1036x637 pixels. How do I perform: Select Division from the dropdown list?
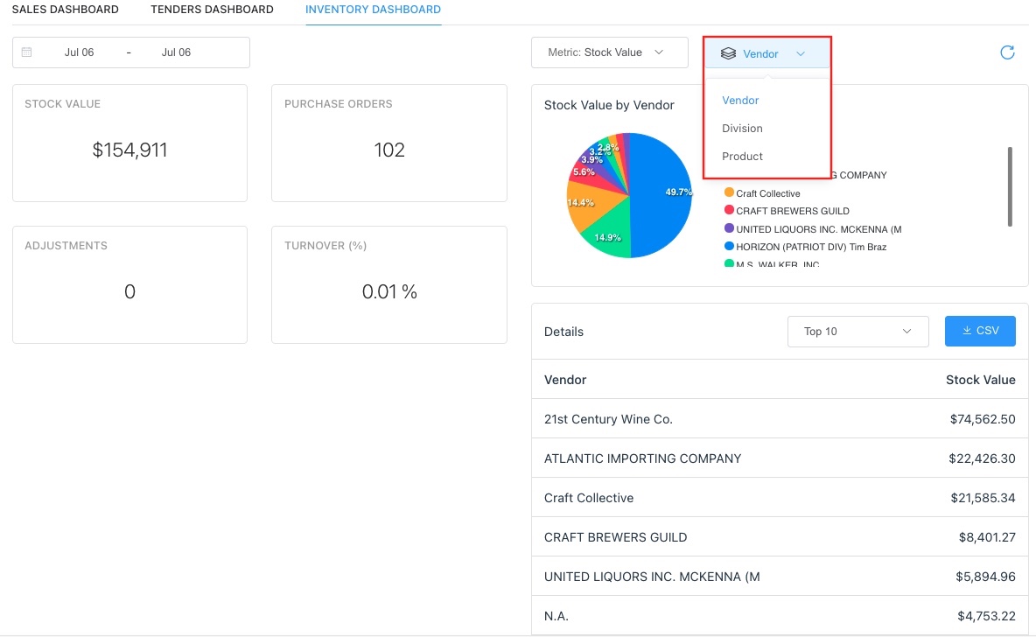pos(742,129)
